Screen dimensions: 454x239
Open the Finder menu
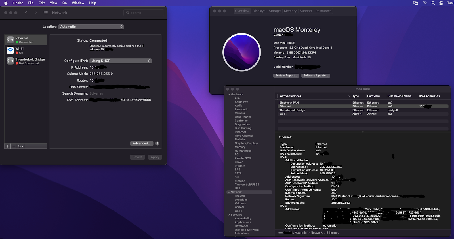[18, 3]
